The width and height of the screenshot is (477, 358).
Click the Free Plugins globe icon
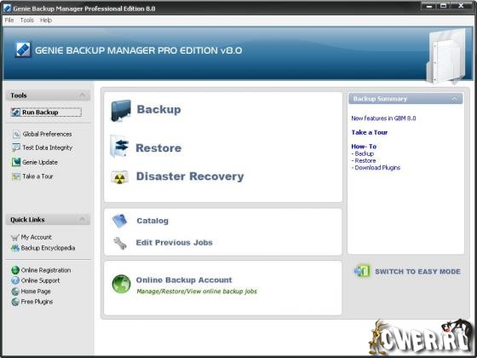(15, 302)
